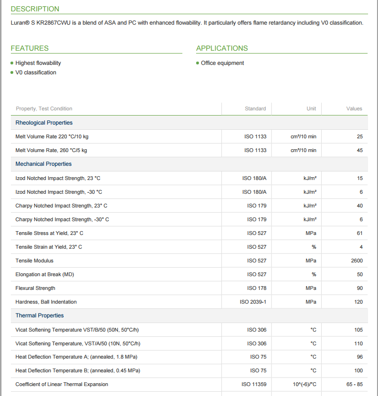Click 'Melt Volume Rate, 260 °C/5 kg' row label
The image size is (378, 396).
point(51,150)
